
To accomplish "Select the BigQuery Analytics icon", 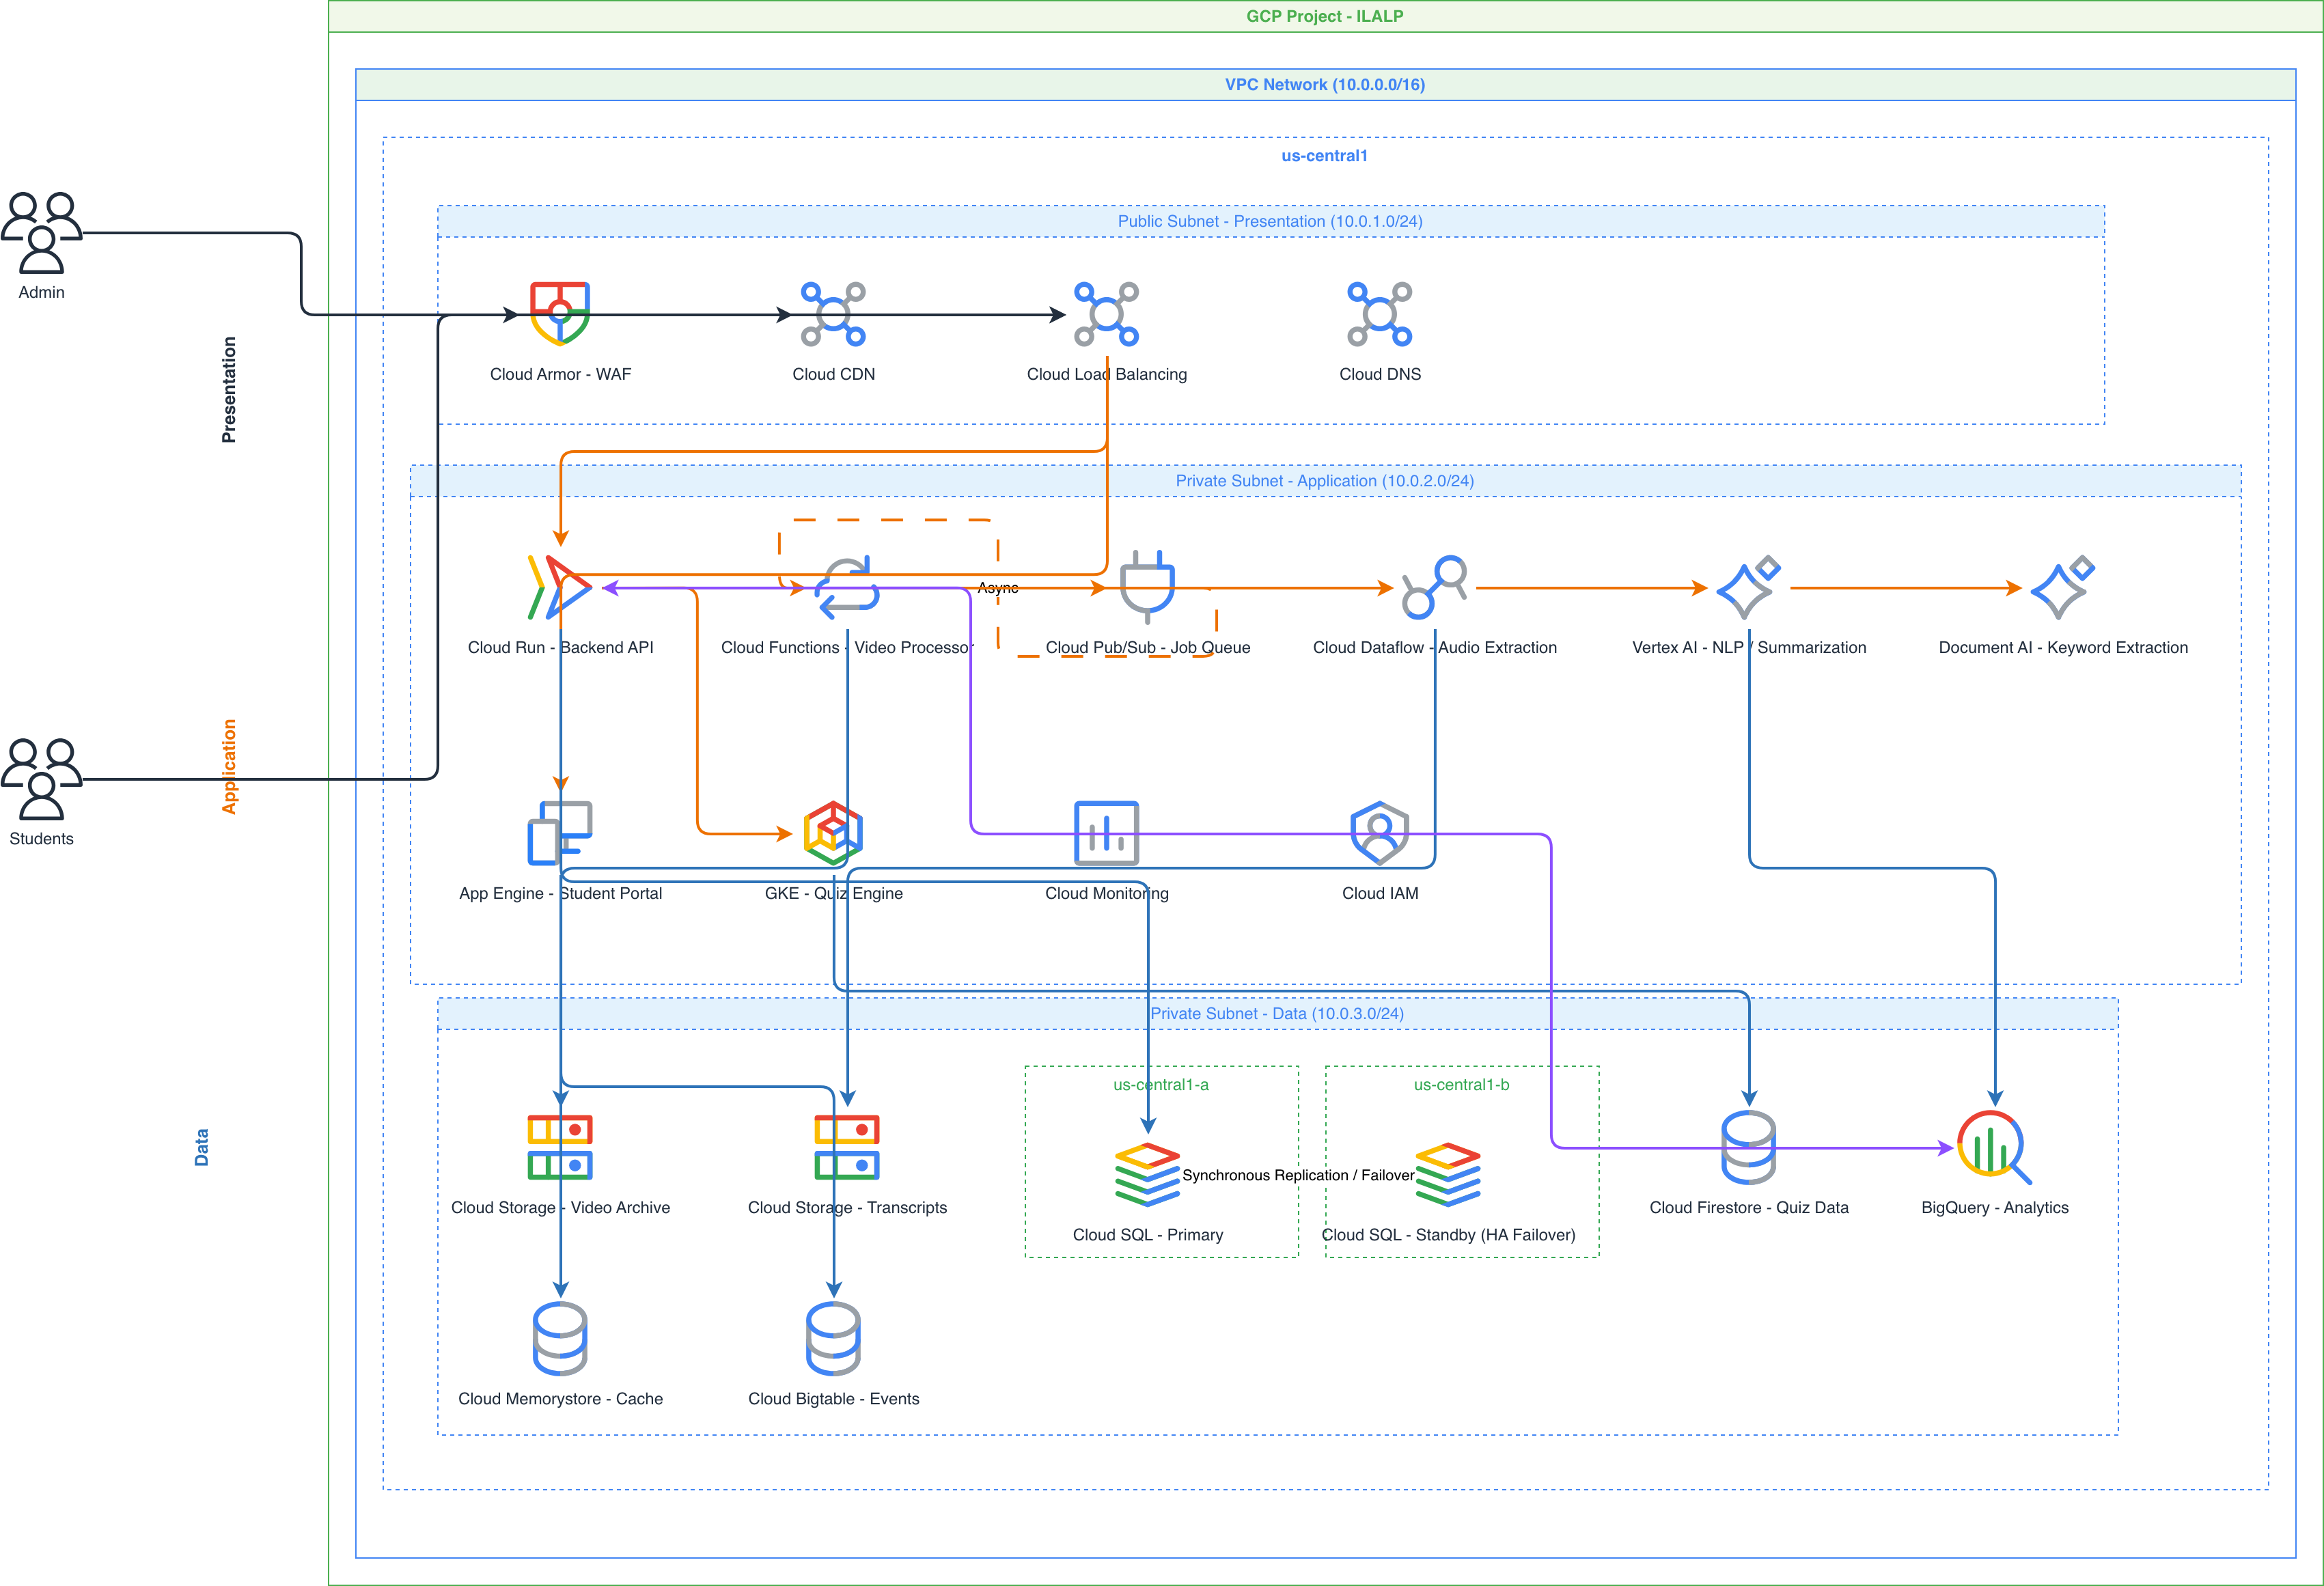I will (1994, 1147).
